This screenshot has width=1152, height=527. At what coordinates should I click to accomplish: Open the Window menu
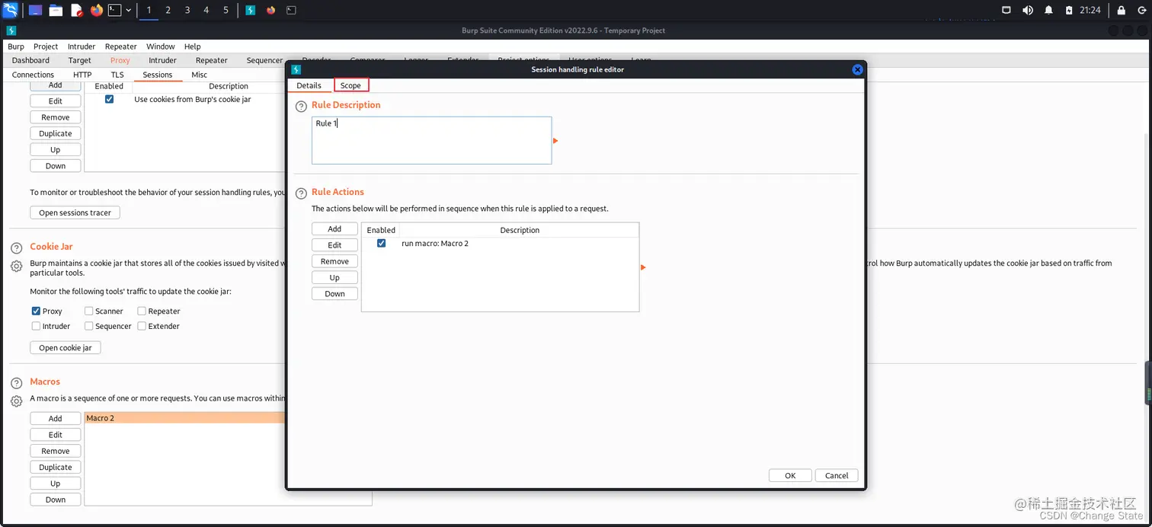[160, 46]
